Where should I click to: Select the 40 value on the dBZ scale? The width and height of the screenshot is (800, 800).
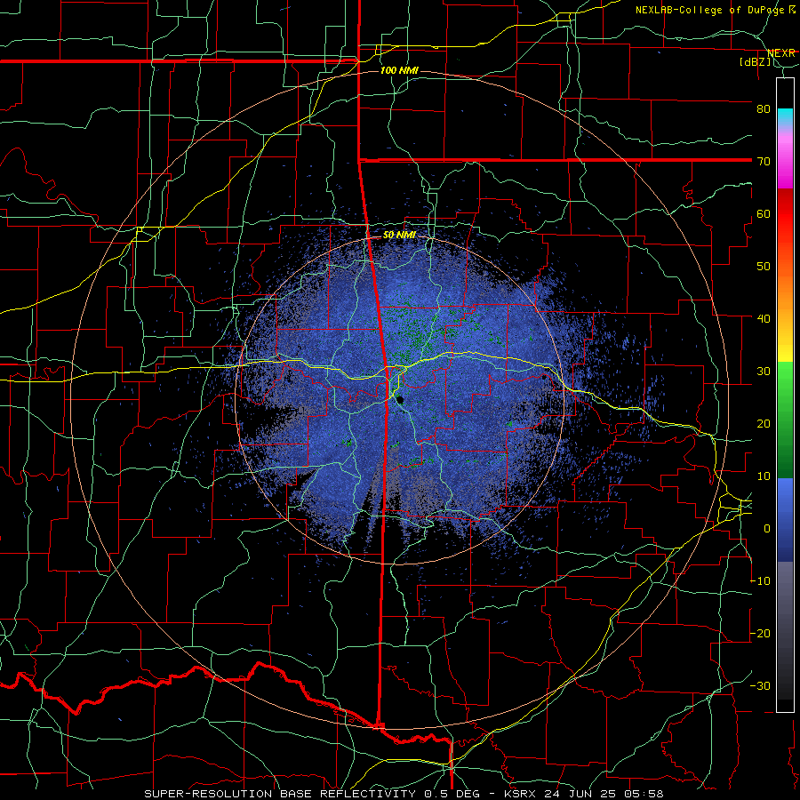[x=764, y=318]
